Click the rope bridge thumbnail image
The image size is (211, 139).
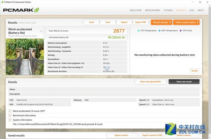[x=25, y=57]
